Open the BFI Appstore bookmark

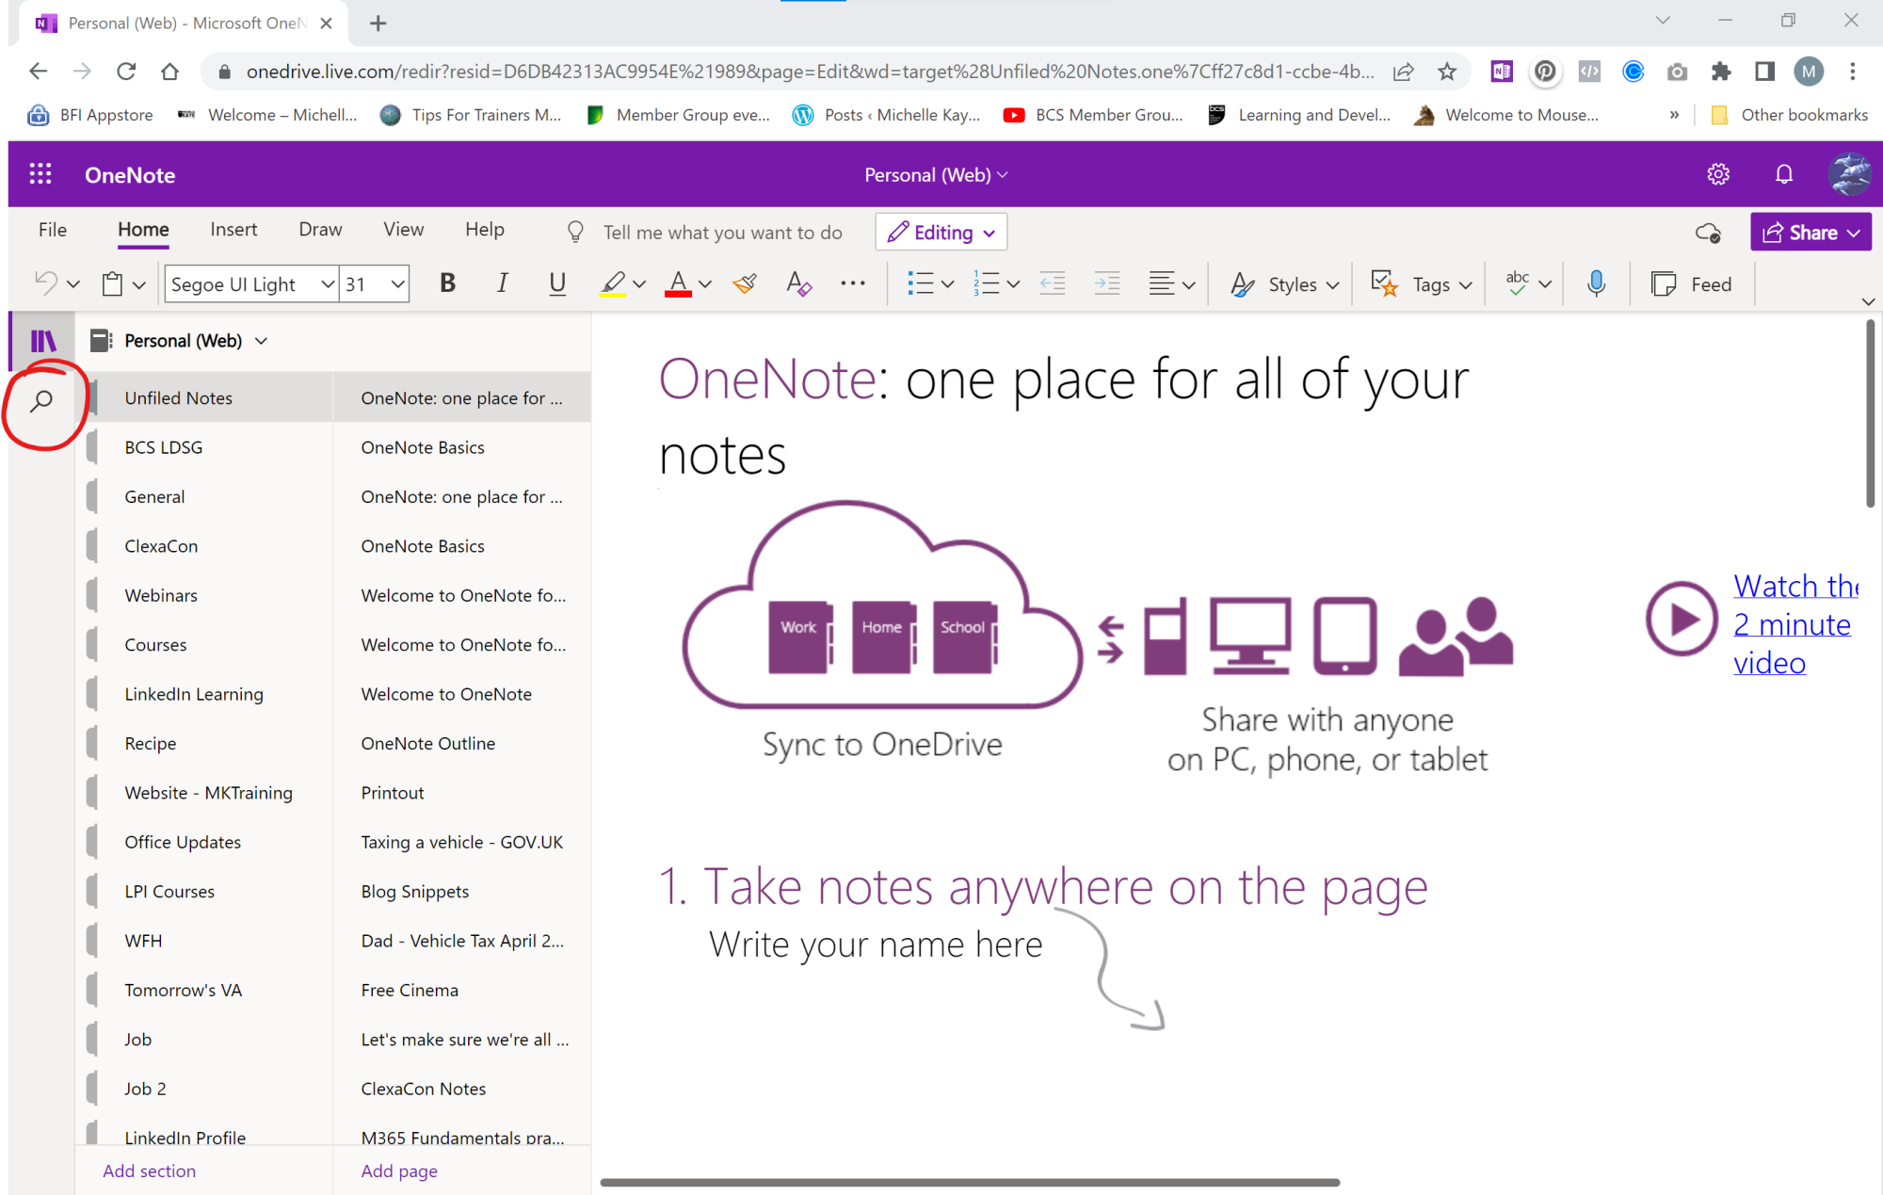click(x=90, y=115)
